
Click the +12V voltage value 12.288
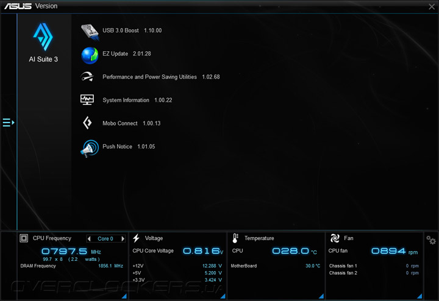click(x=212, y=266)
